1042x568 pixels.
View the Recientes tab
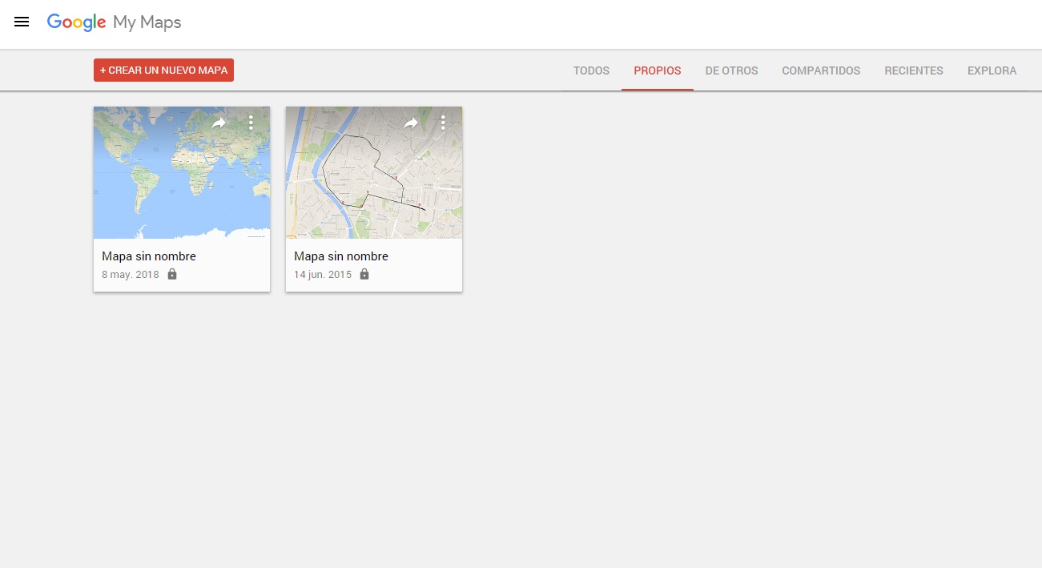coord(913,70)
